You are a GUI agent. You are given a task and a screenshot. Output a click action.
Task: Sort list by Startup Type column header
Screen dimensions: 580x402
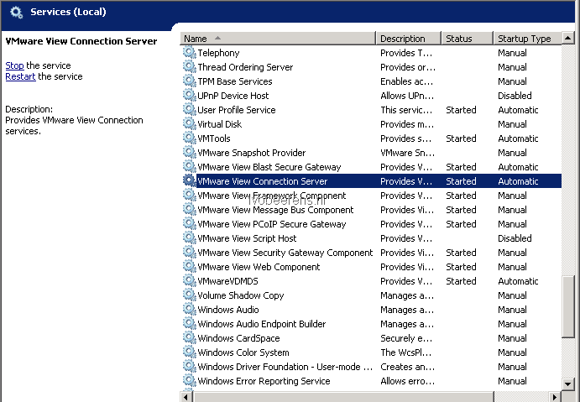click(527, 39)
